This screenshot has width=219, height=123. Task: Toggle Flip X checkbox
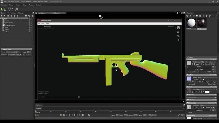[201, 82]
